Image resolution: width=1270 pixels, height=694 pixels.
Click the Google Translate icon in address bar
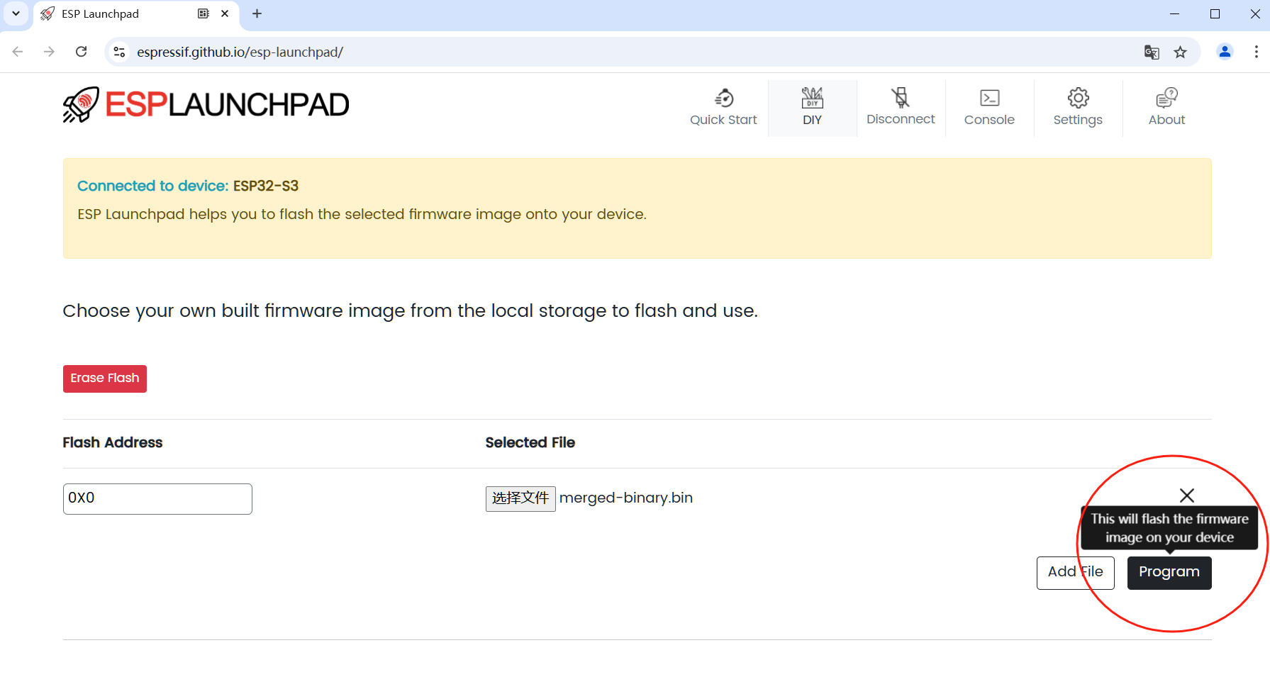click(x=1152, y=52)
